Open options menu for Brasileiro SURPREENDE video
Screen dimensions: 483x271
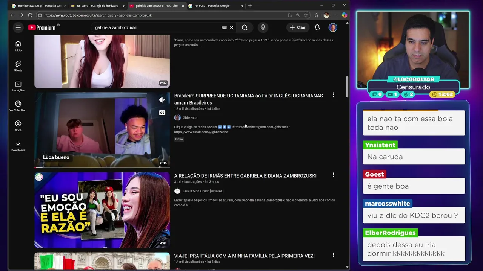click(x=333, y=95)
